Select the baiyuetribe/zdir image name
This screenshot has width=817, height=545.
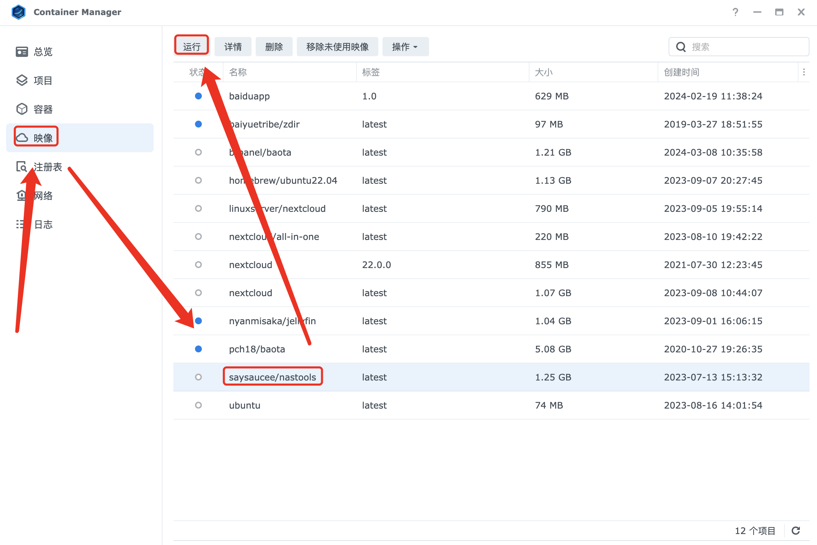pyautogui.click(x=264, y=124)
